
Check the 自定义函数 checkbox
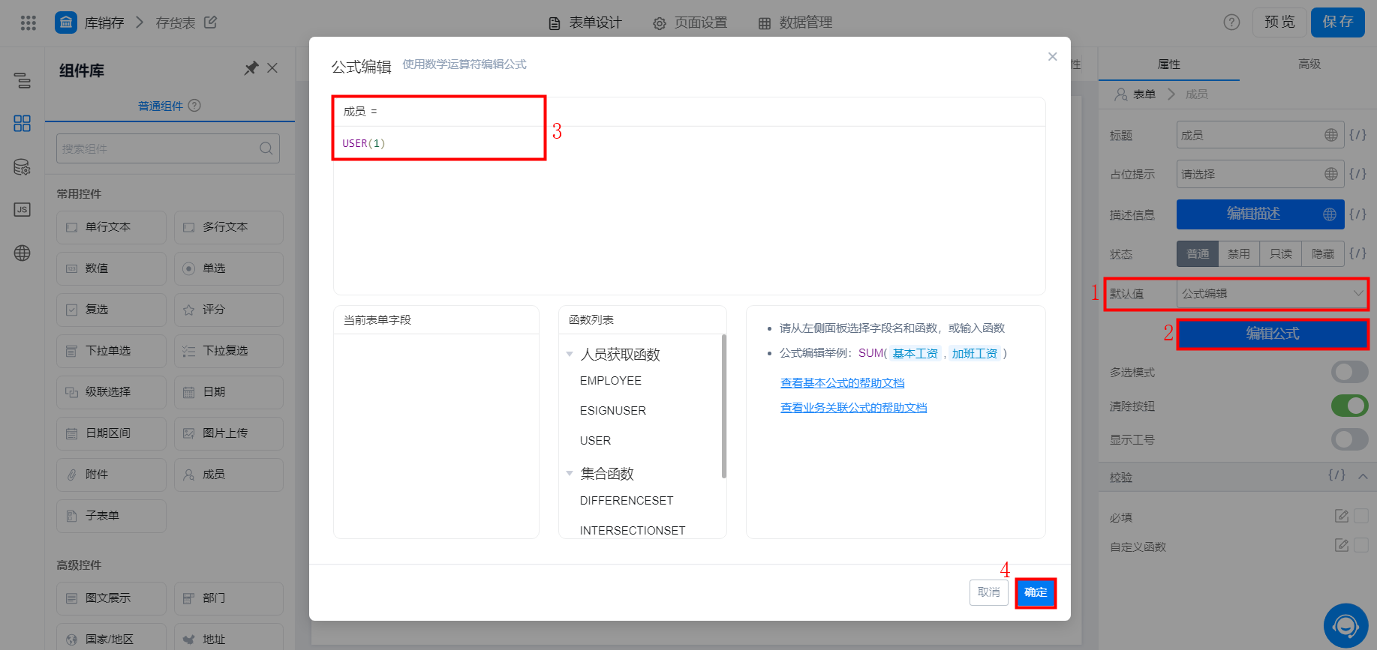[x=1361, y=545]
